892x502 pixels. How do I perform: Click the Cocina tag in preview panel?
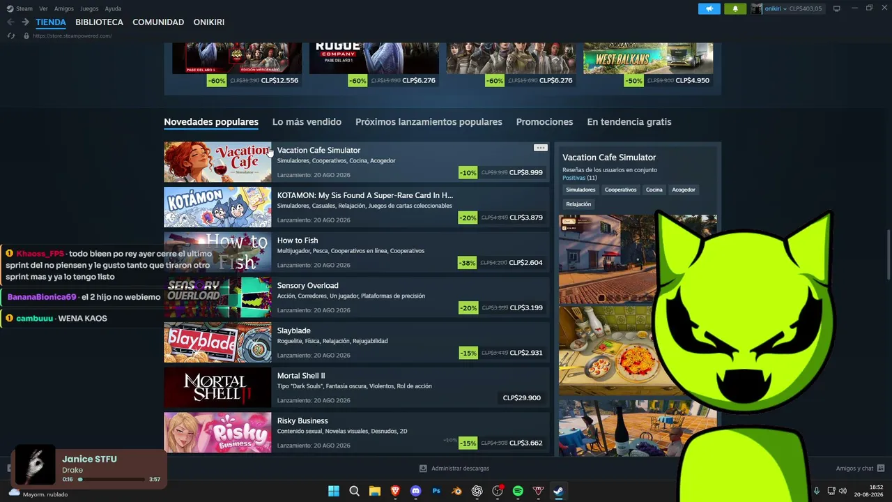(654, 190)
